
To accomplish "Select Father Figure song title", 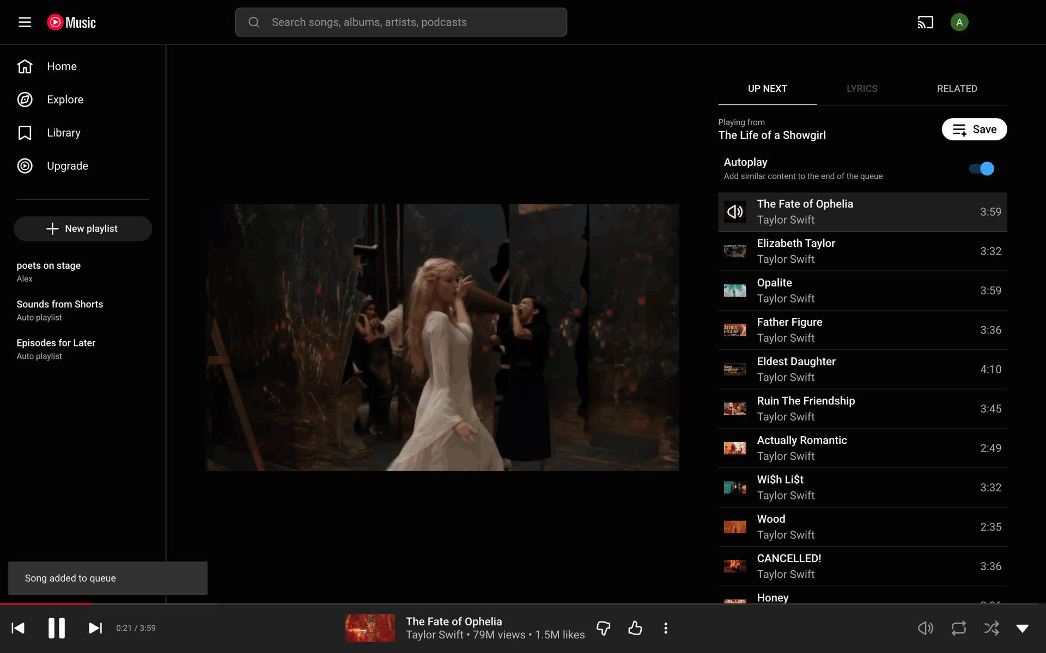I will [789, 322].
